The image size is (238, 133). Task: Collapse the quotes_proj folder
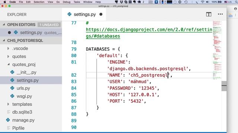pyautogui.click(x=9, y=64)
